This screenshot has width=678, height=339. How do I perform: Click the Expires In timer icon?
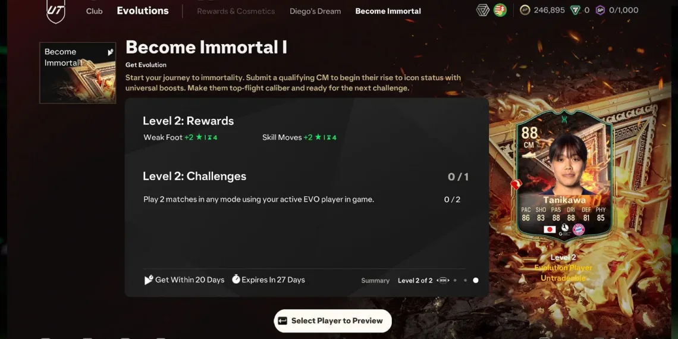(236, 280)
